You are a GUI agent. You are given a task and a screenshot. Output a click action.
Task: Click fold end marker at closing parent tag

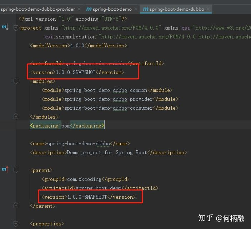coord(16,206)
